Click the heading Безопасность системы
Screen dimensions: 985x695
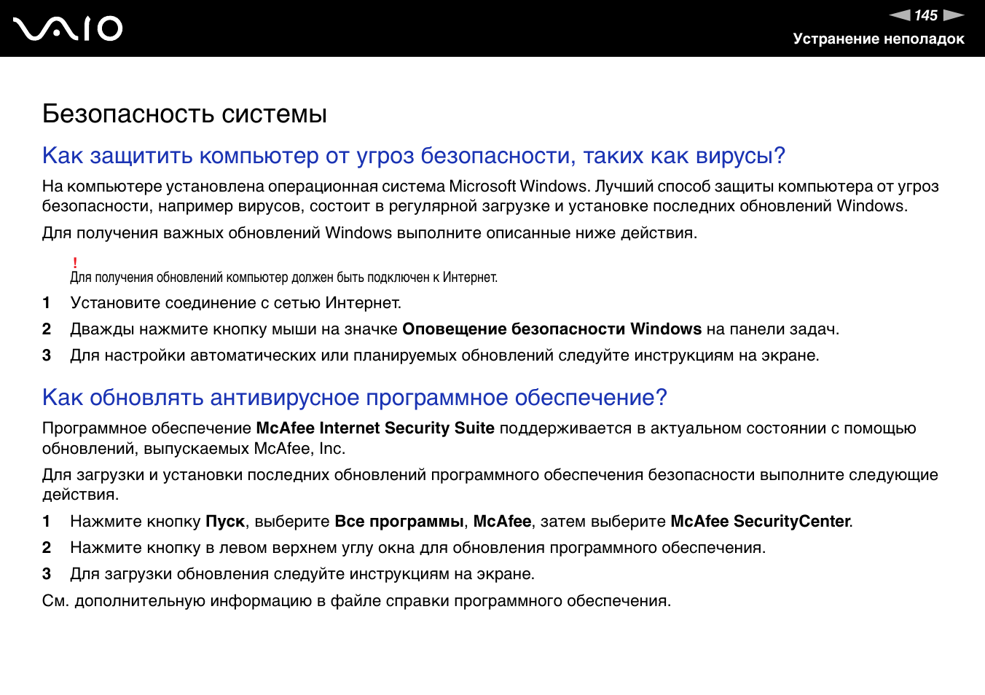pyautogui.click(x=184, y=114)
